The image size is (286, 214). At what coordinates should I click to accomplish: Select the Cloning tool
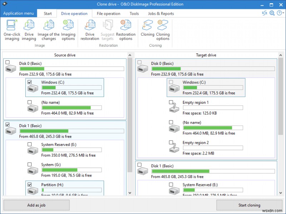(x=147, y=30)
